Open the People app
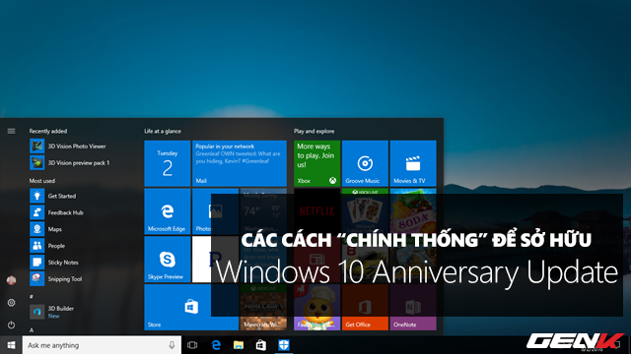 47,246
